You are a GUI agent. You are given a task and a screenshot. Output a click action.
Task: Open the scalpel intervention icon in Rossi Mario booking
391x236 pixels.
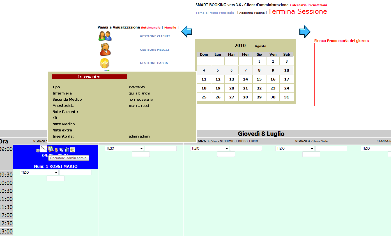[x=43, y=149]
